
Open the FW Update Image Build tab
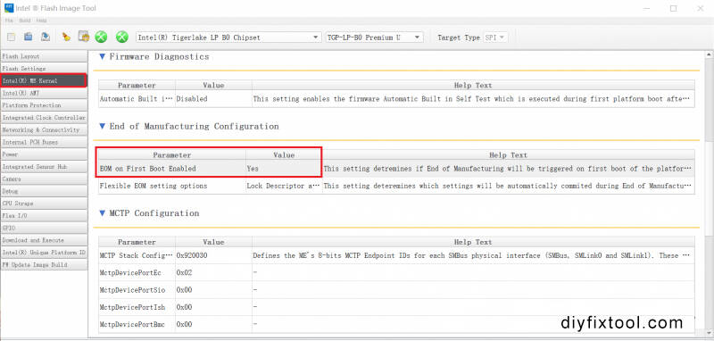[44, 264]
